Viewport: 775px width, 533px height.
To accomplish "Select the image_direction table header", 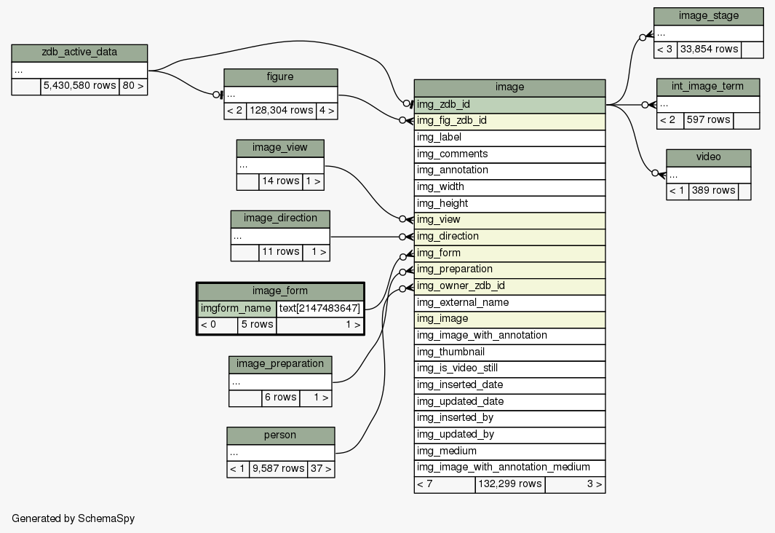I will pyautogui.click(x=280, y=218).
